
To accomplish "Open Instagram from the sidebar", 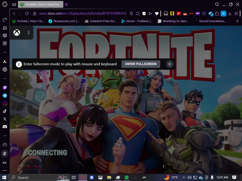I will coord(5,103).
